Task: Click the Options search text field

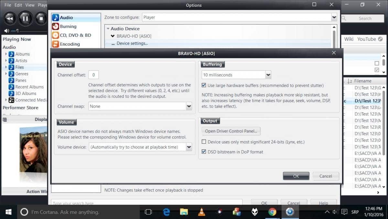Action: 147,202
